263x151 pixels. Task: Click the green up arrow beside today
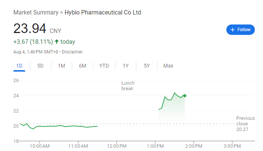(57, 42)
